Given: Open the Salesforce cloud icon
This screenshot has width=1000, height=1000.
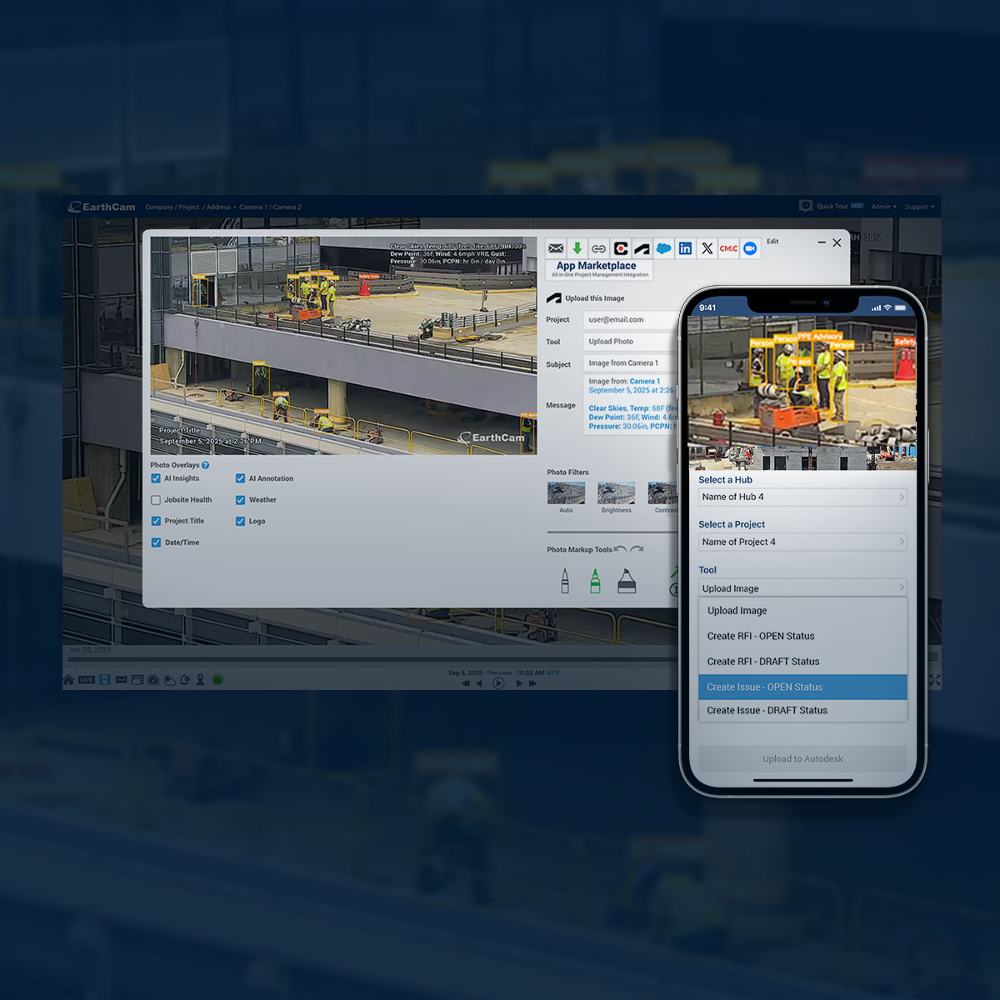Looking at the screenshot, I should [663, 248].
